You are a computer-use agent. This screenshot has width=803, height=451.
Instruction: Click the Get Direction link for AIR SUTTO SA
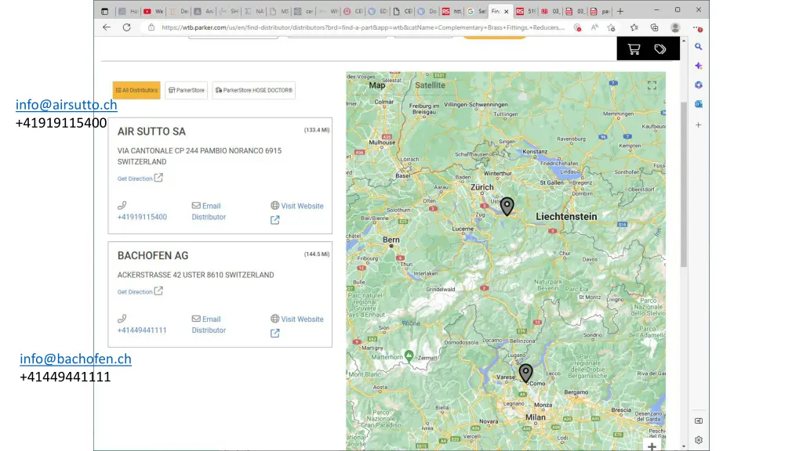pos(135,179)
